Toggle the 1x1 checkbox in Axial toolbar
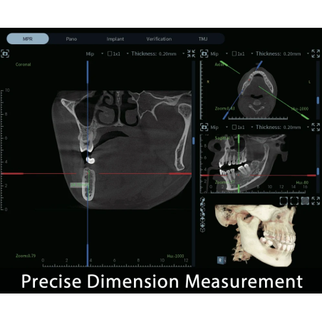 coord(234,54)
